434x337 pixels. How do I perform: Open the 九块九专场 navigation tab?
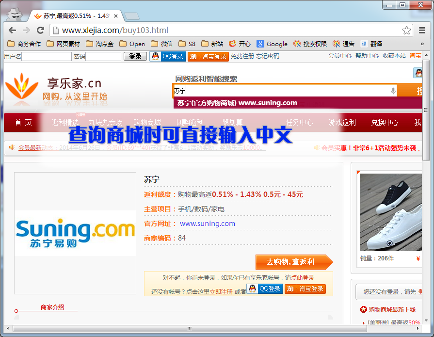[x=105, y=122]
